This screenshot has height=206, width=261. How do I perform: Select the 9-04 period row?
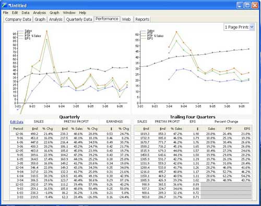[x=70, y=172]
